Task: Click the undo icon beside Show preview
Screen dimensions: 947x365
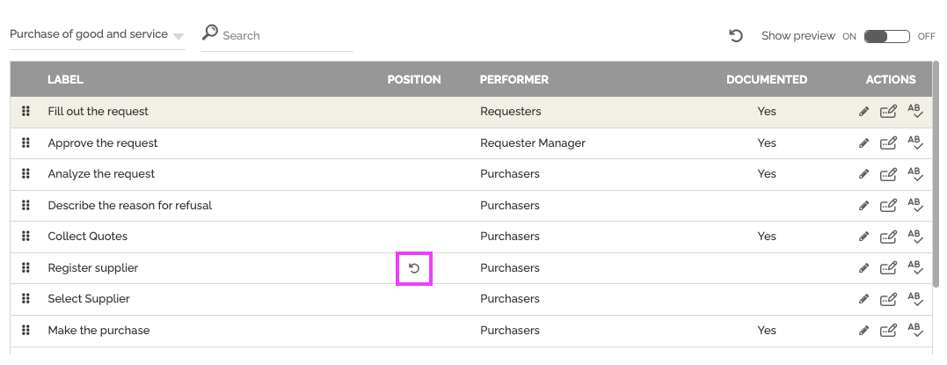Action: click(735, 36)
